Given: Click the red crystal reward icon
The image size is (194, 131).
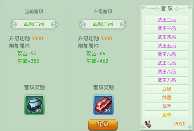Looking at the screenshot, I should [103, 105].
